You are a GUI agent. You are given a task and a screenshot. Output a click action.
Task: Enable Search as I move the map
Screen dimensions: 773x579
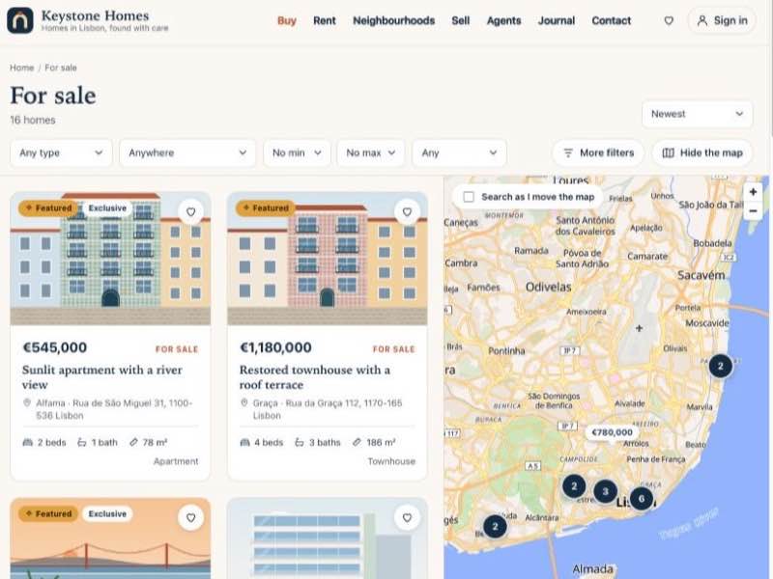(469, 197)
